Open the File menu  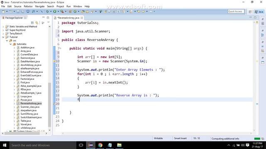tap(3, 7)
